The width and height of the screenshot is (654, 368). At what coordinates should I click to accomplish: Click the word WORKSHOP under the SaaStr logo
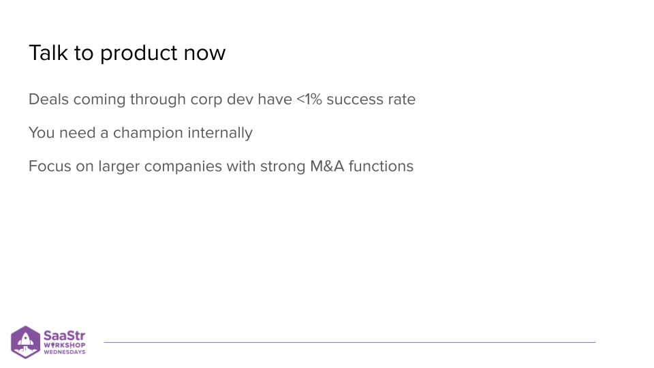point(65,345)
